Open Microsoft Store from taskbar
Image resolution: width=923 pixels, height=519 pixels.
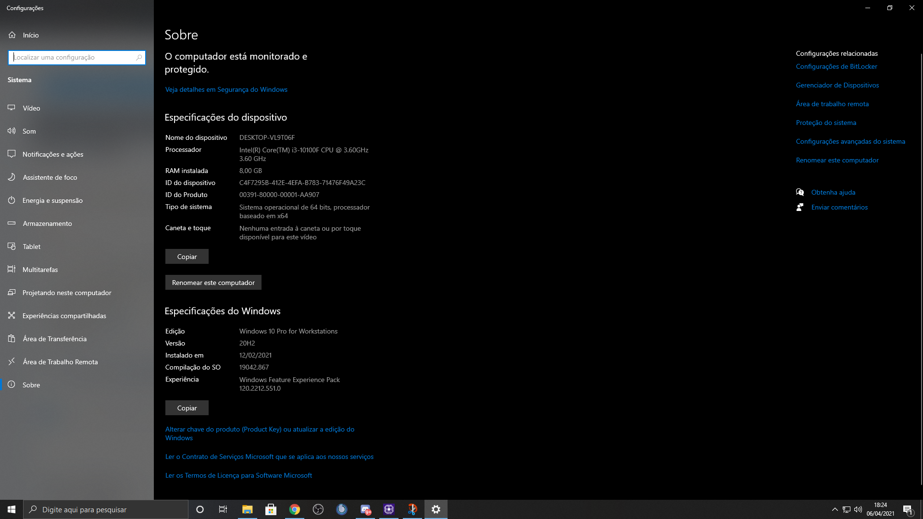(271, 509)
